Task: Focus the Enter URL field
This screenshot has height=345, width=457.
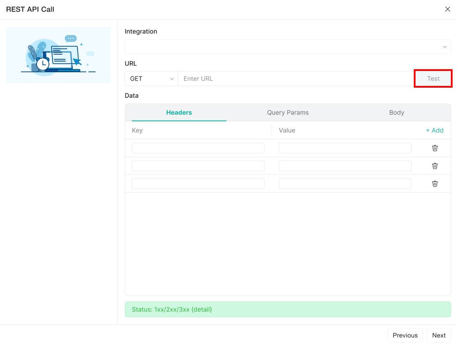Action: [296, 78]
